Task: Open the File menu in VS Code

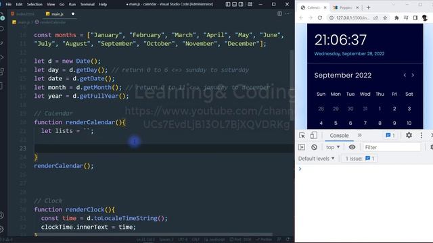Action: point(9,4)
